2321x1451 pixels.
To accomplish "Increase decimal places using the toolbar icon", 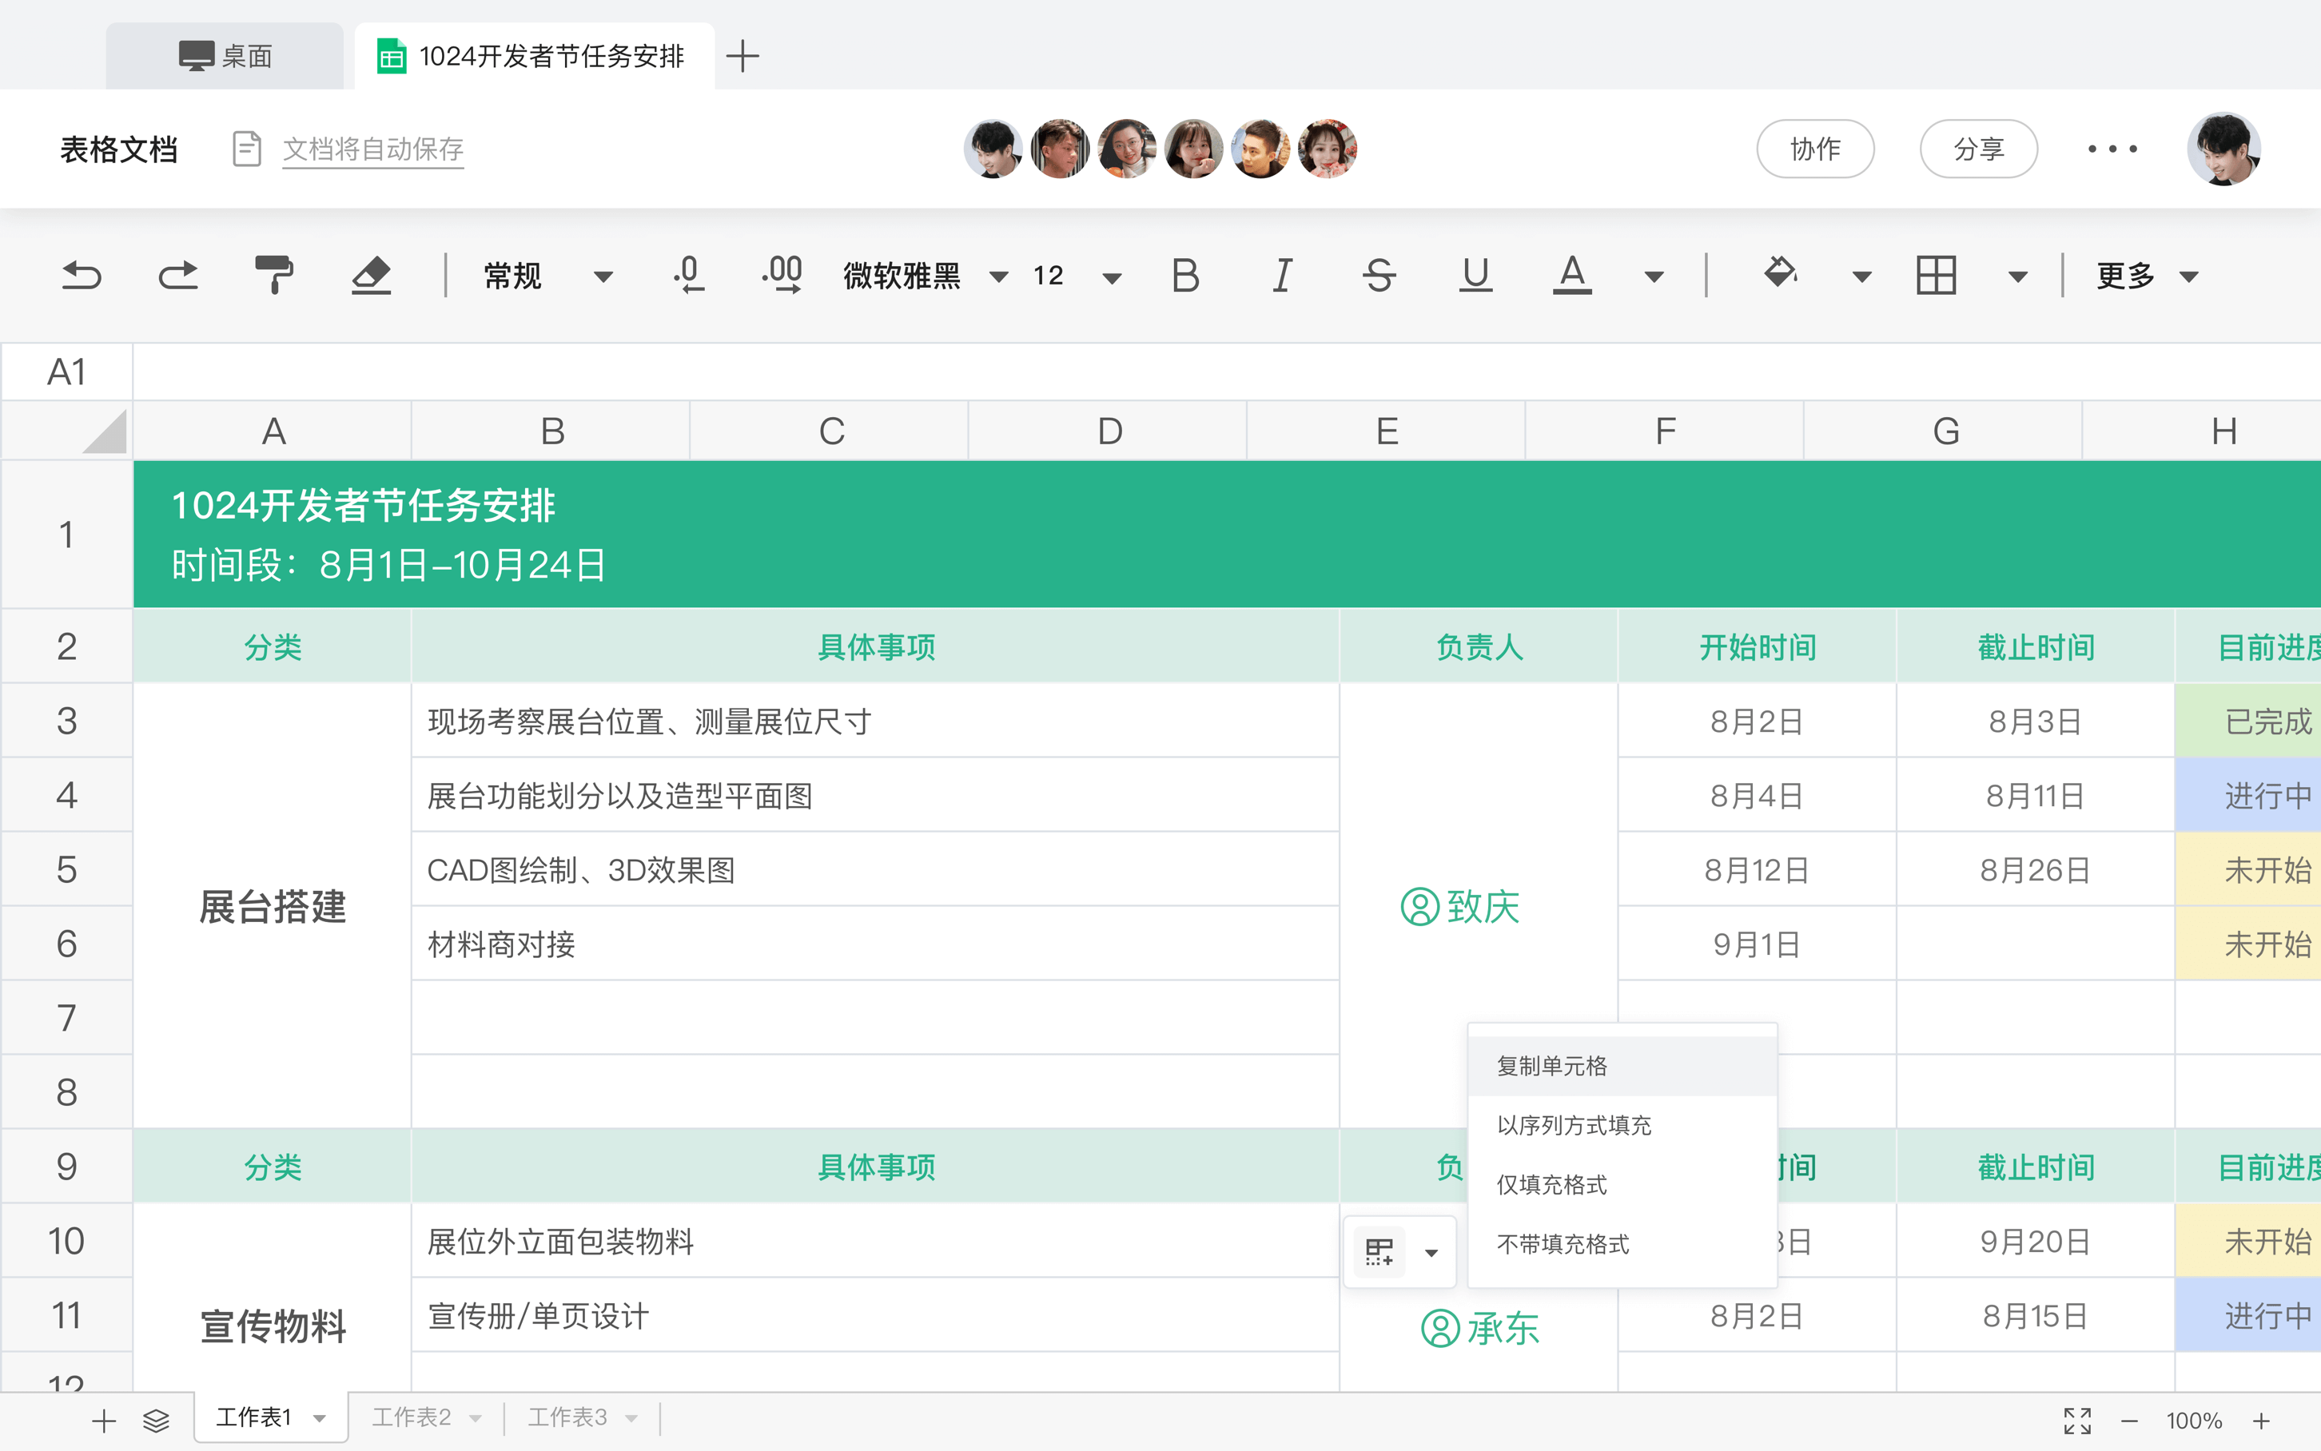I will pos(782,276).
